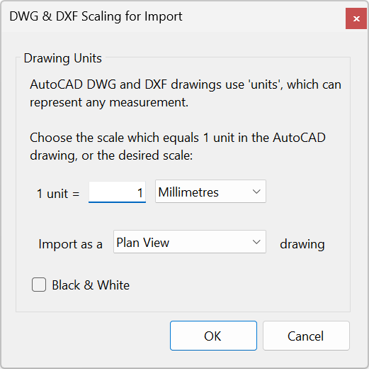Open the Millimetres units dropdown
The height and width of the screenshot is (369, 369).
pos(210,192)
